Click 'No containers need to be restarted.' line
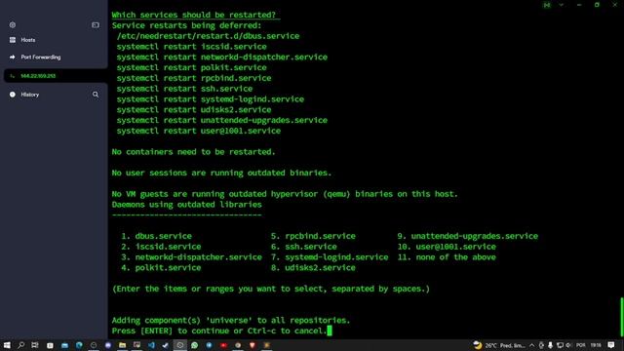Image resolution: width=624 pixels, height=351 pixels. [193, 152]
